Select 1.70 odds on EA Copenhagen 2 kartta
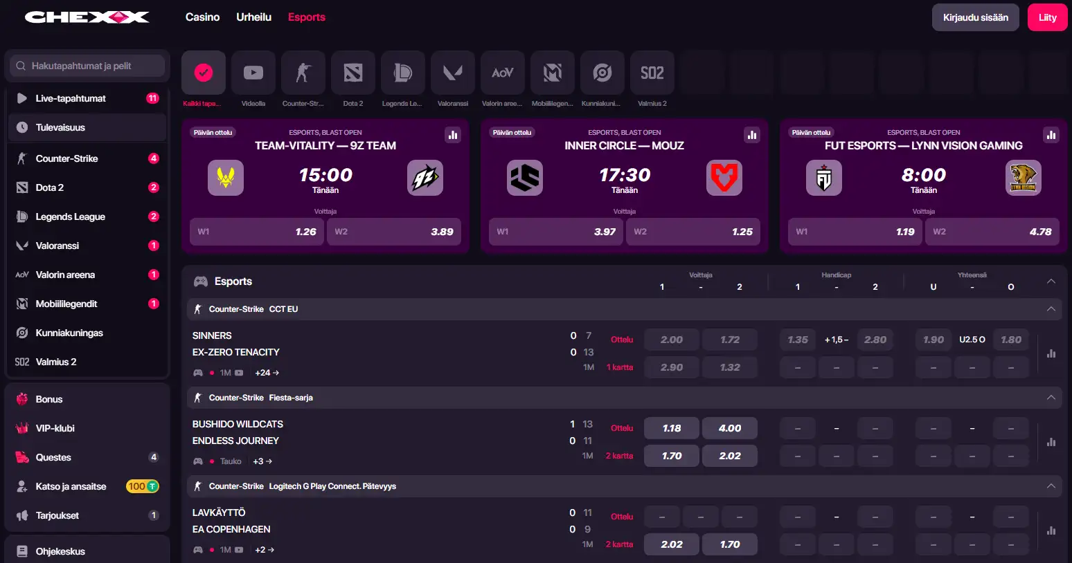Image resolution: width=1072 pixels, height=563 pixels. pyautogui.click(x=730, y=544)
